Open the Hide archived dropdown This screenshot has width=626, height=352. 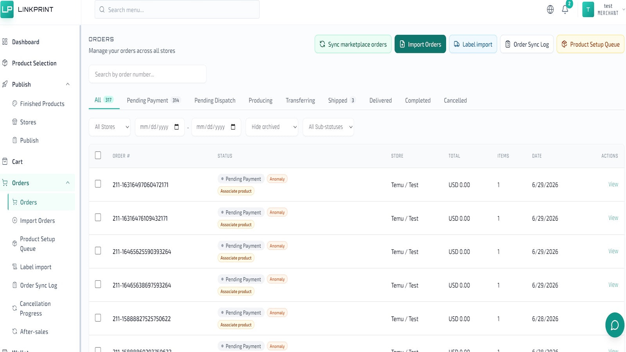[272, 127]
